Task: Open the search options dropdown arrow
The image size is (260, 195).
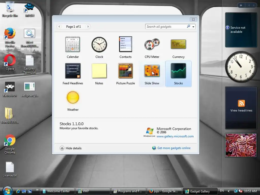Action: pos(193,27)
